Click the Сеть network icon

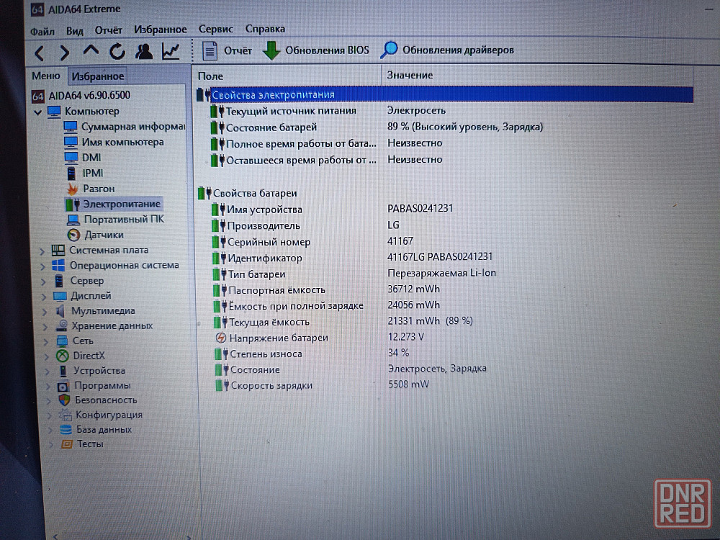tap(62, 341)
